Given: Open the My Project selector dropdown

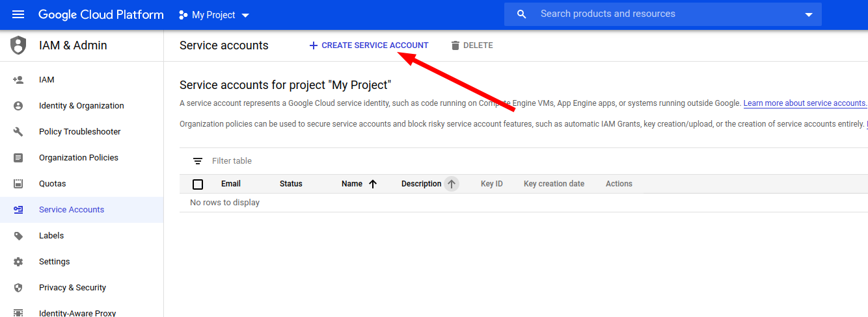Looking at the screenshot, I should coord(214,15).
